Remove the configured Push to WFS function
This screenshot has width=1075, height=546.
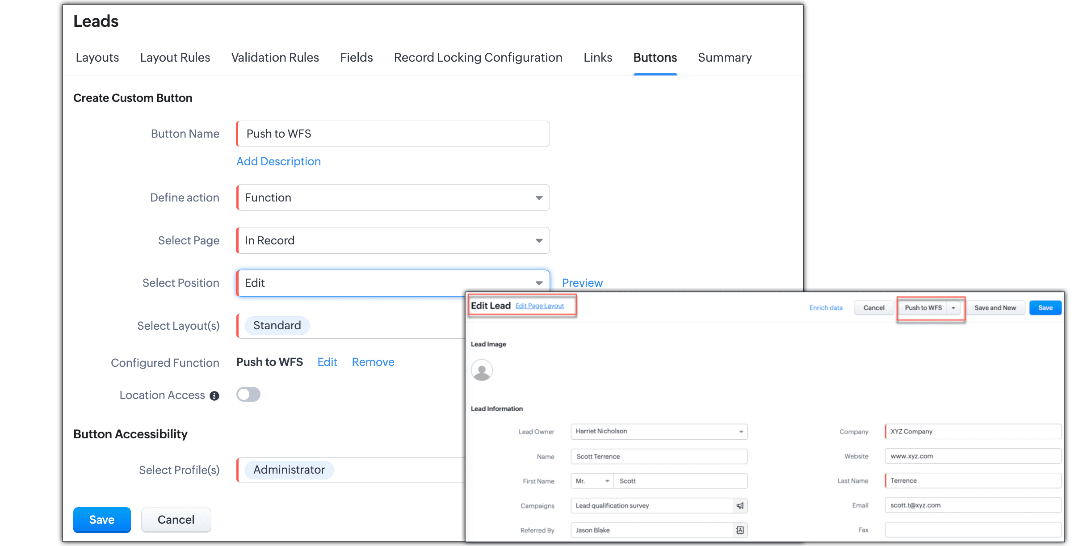click(x=373, y=362)
